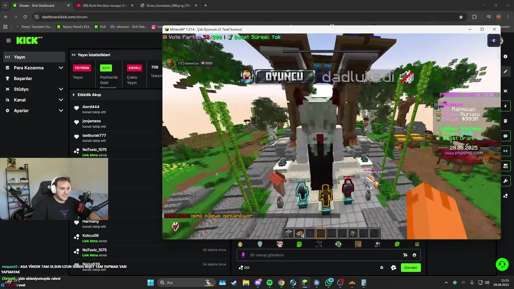This screenshot has width=514, height=289.
Task: Expand the Para Kazanma section
Action: pos(34,68)
